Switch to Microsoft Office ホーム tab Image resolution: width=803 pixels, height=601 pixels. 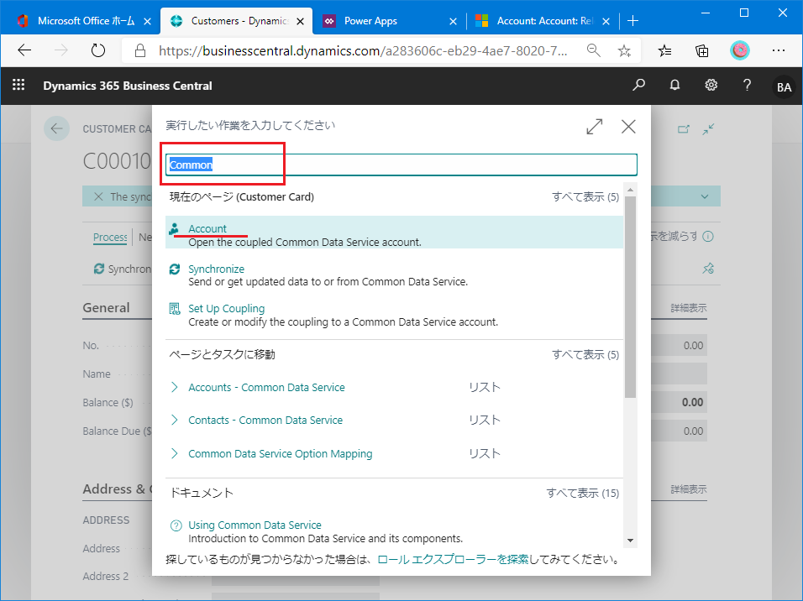tap(76, 21)
